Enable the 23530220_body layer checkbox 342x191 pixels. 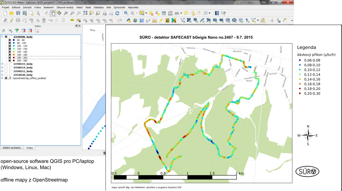click(6, 75)
